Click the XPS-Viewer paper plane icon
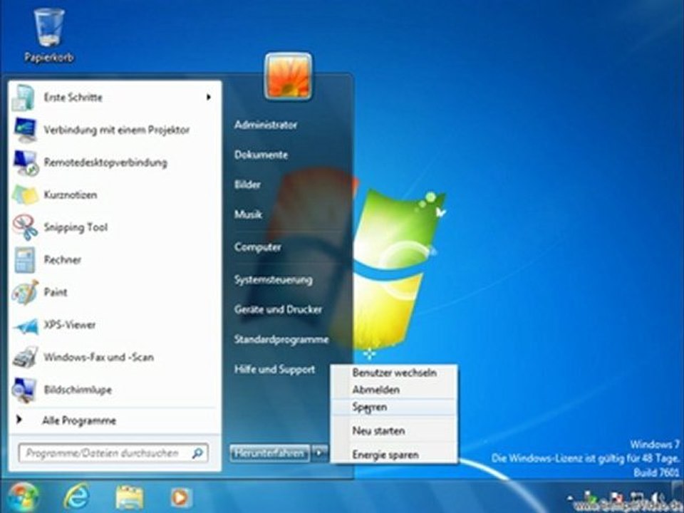The width and height of the screenshot is (684, 513). point(26,326)
